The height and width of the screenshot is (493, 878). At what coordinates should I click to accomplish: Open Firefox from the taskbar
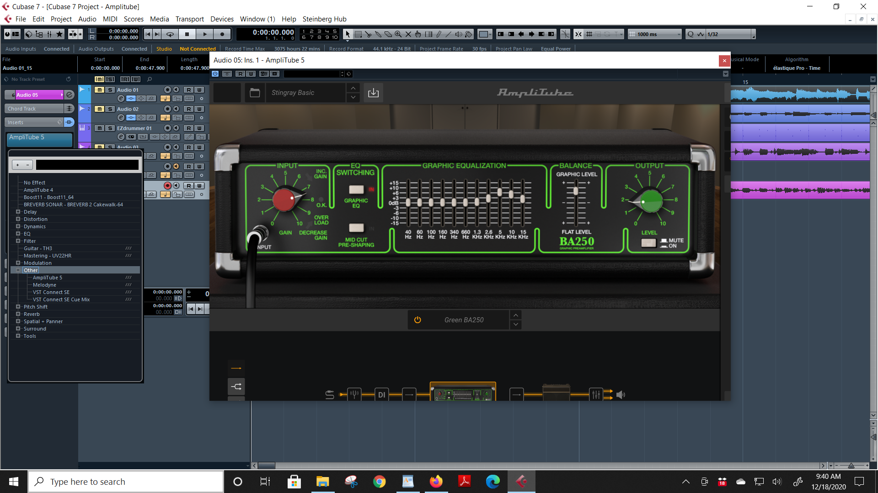point(436,482)
